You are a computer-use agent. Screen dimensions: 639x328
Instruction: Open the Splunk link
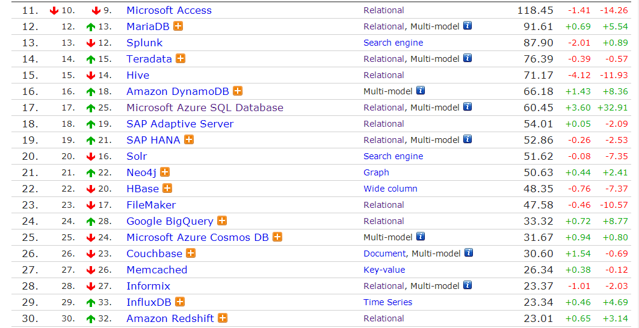(144, 43)
